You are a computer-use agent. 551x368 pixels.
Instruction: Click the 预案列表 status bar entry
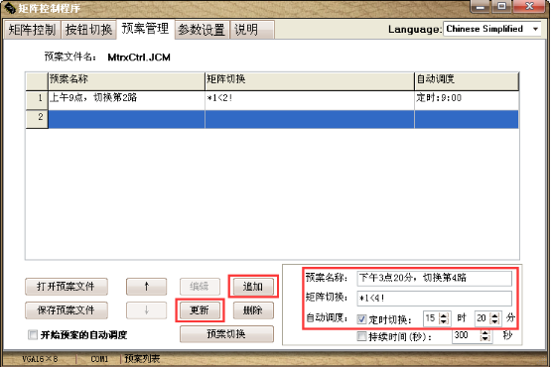[142, 359]
